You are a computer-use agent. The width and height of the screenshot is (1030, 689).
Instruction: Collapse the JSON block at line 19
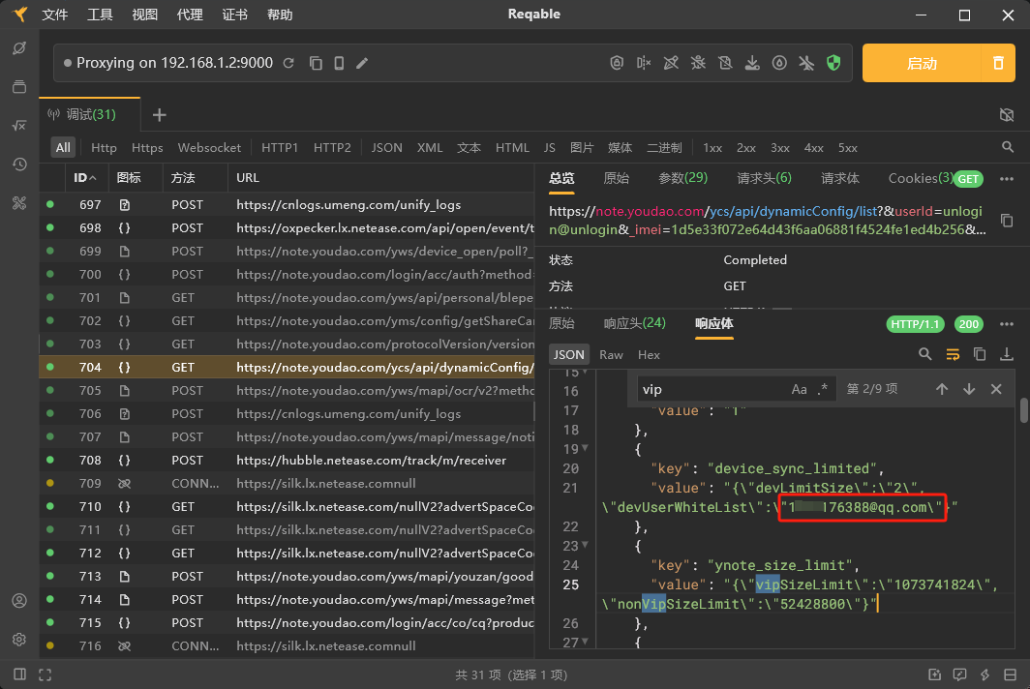click(584, 449)
